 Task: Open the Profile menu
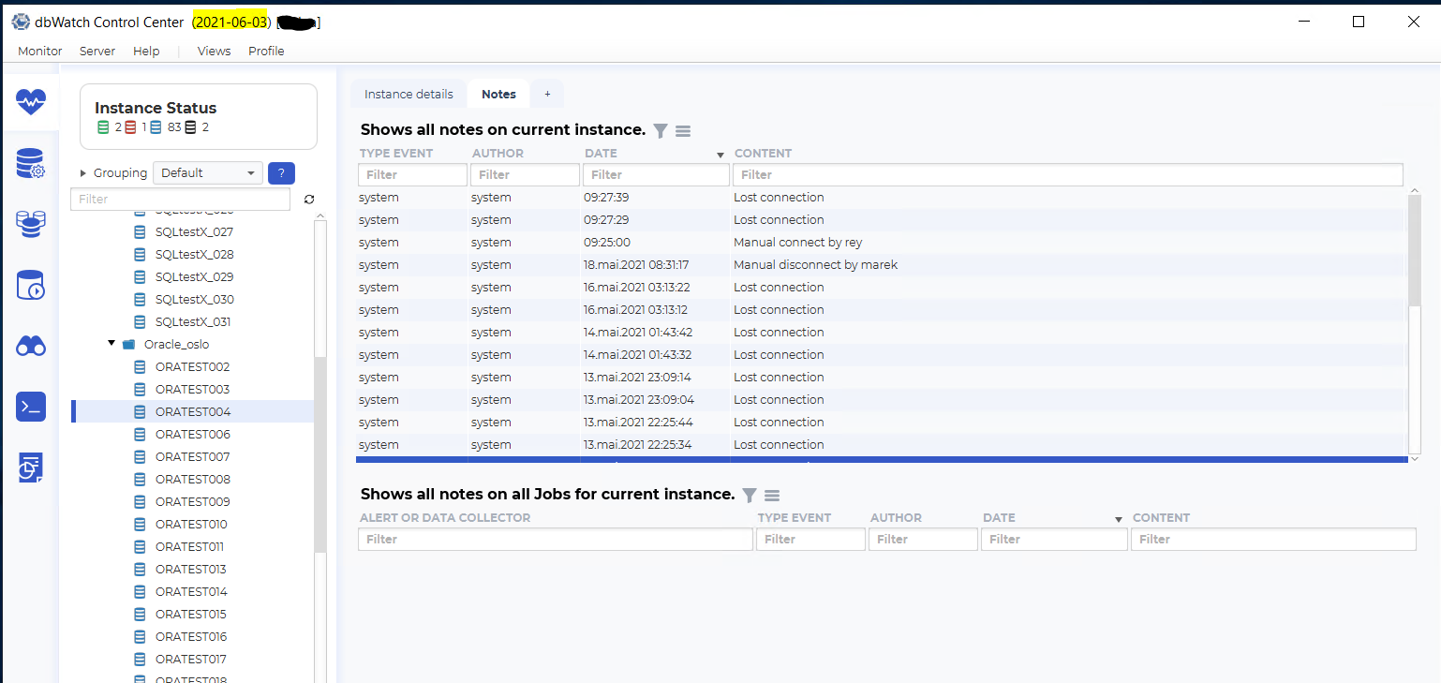(x=266, y=52)
